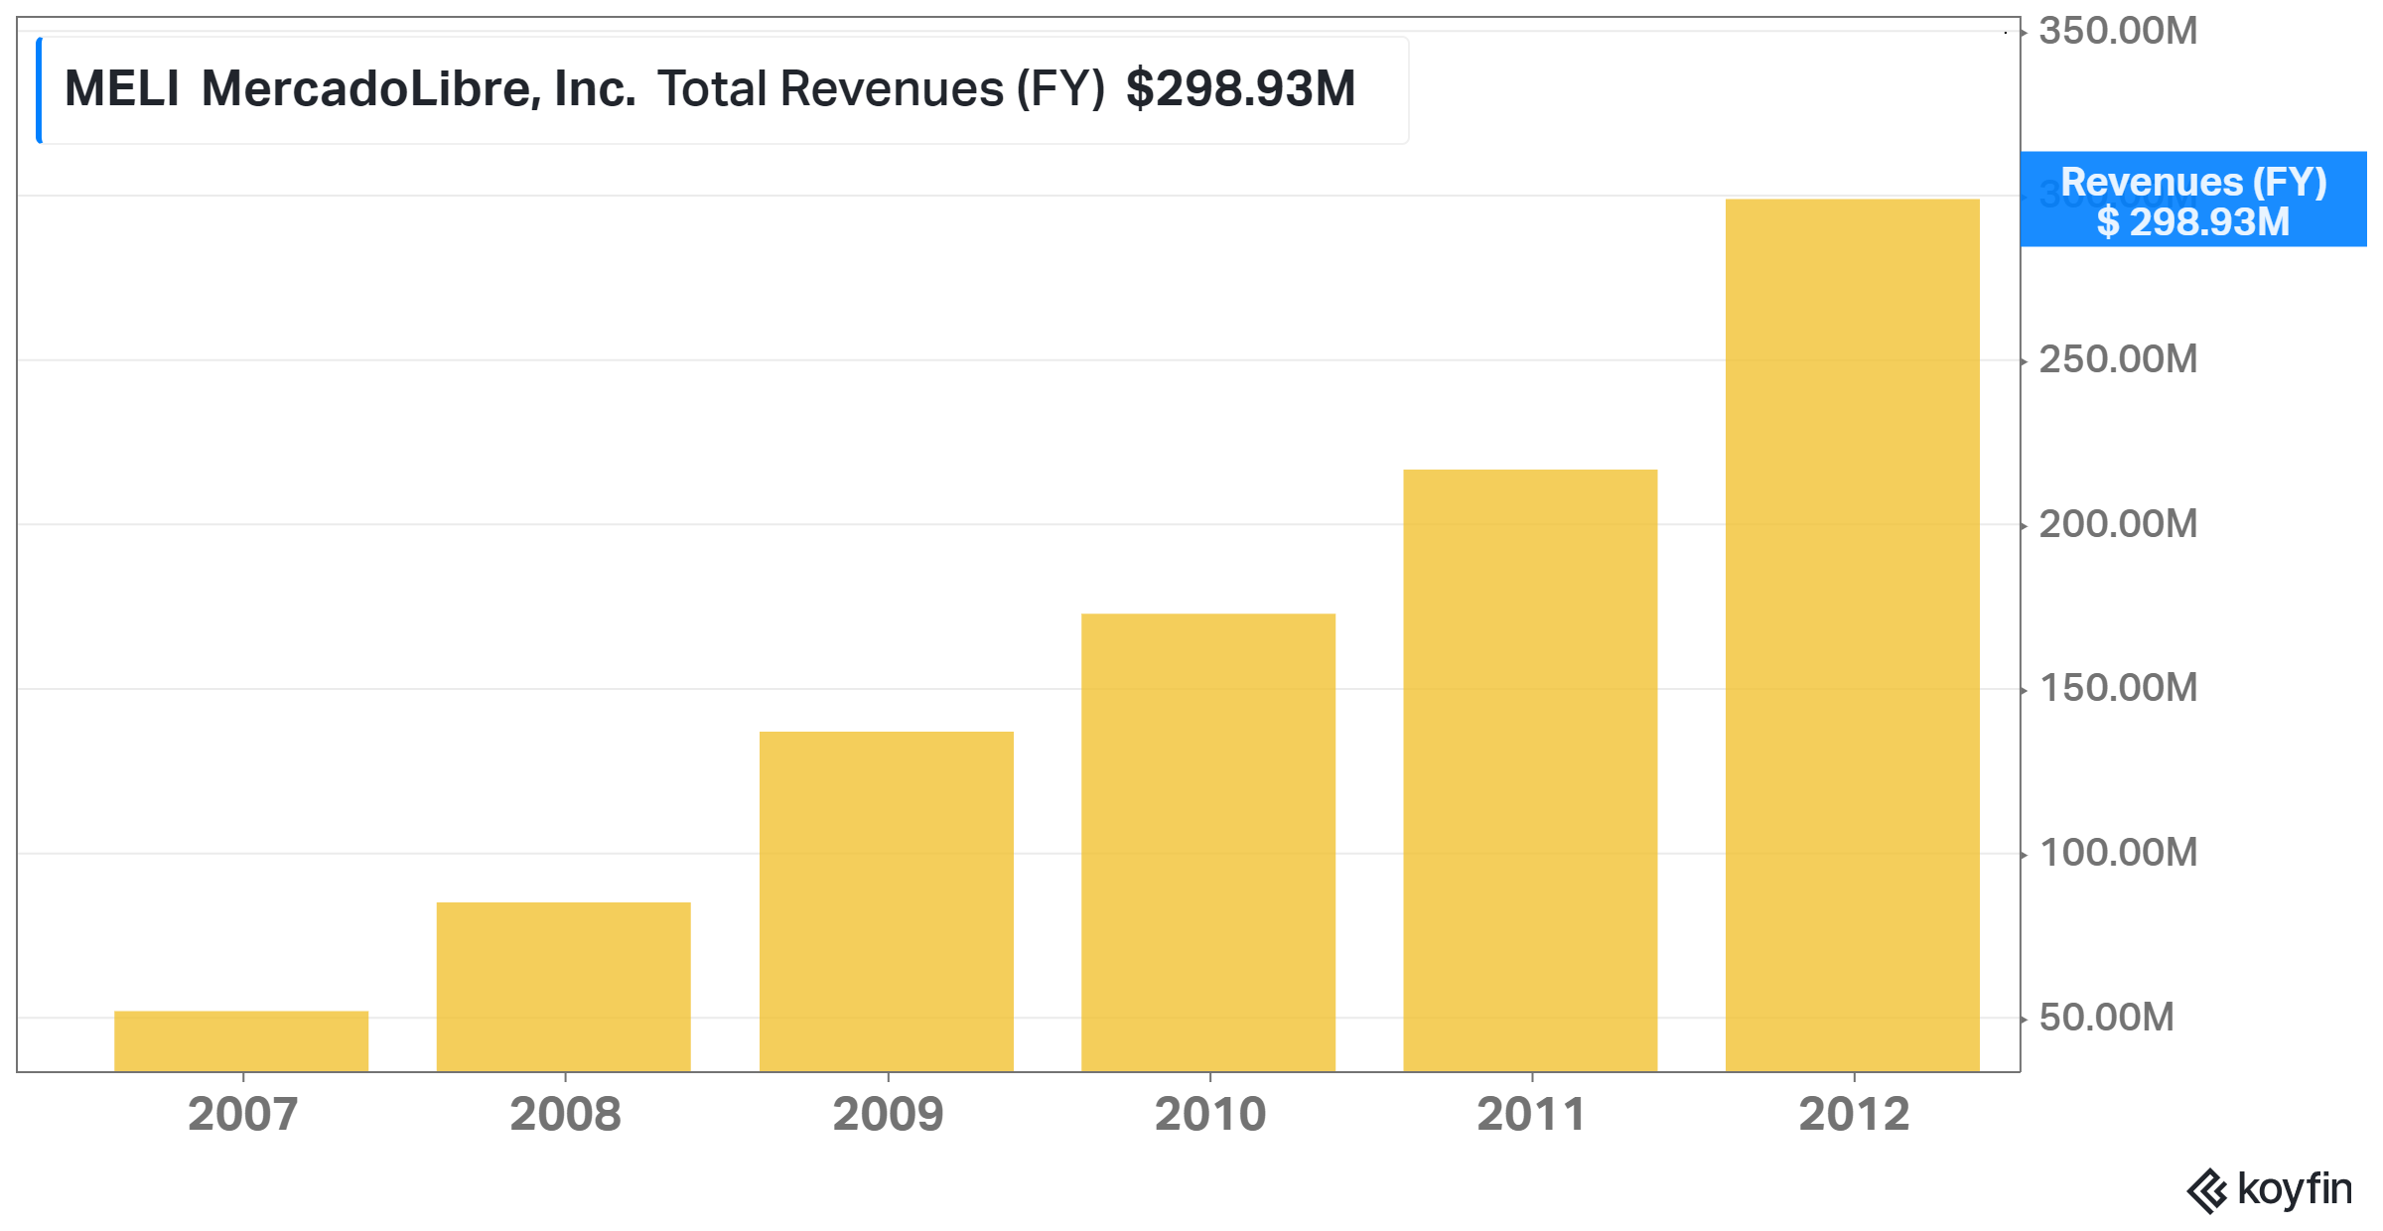The image size is (2383, 1231).
Task: Select the 2011 revenue bar
Action: (1530, 770)
